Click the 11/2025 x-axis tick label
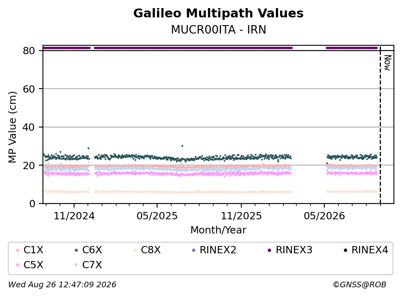The image size is (402, 297). click(x=241, y=216)
